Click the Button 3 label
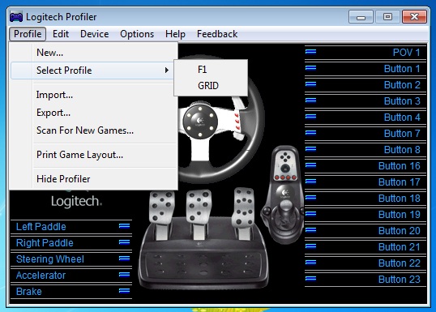The width and height of the screenshot is (436, 312). pyautogui.click(x=402, y=101)
